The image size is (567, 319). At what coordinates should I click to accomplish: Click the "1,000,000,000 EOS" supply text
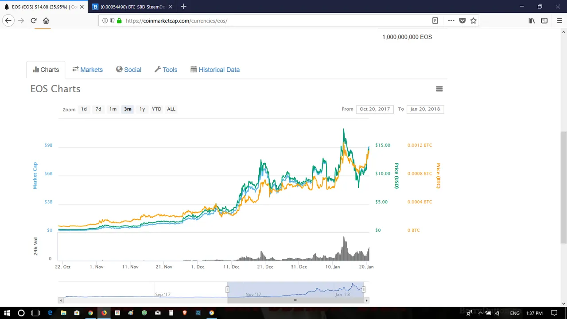[x=407, y=37]
